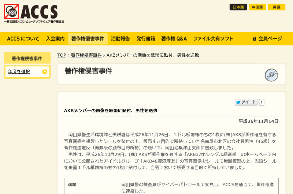The height and width of the screenshot is (194, 293).
Task: Go to the 活動報告 section
Action: [x=120, y=39]
